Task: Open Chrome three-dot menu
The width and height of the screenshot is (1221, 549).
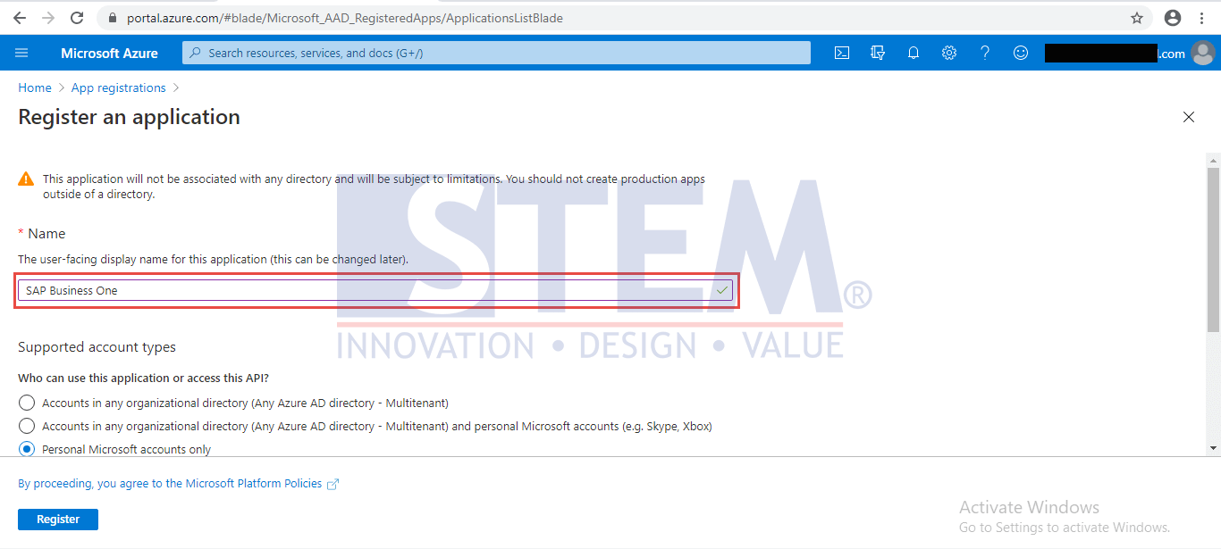Action: [1203, 18]
